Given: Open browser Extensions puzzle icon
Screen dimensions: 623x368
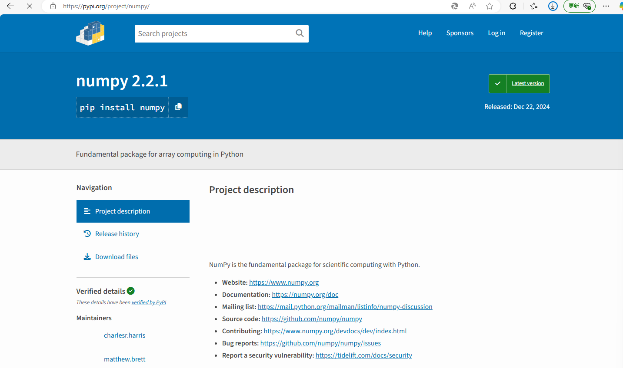Looking at the screenshot, I should point(513,6).
